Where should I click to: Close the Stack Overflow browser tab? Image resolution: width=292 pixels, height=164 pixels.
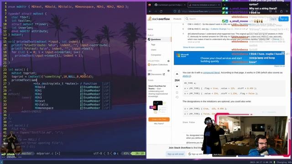(219, 5)
